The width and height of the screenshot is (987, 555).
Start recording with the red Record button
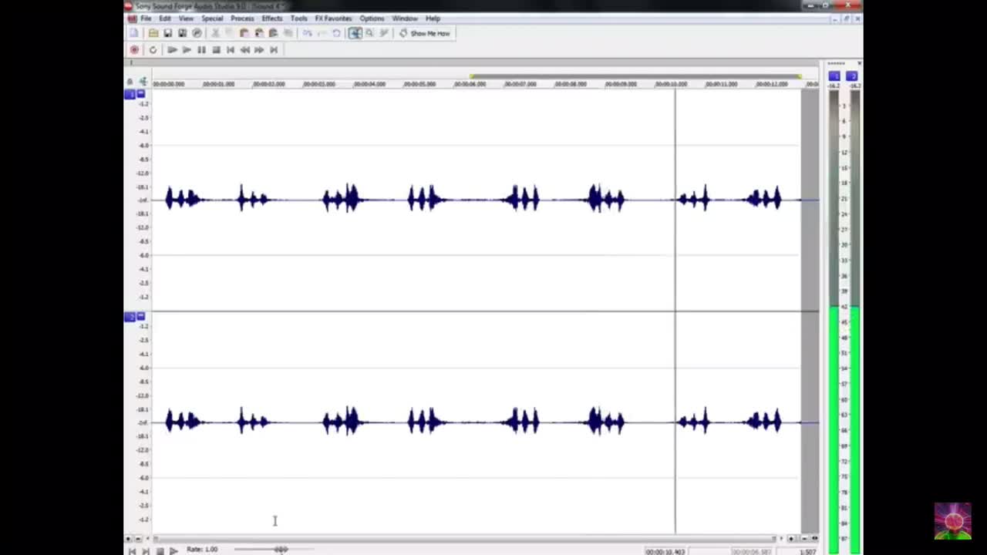134,49
